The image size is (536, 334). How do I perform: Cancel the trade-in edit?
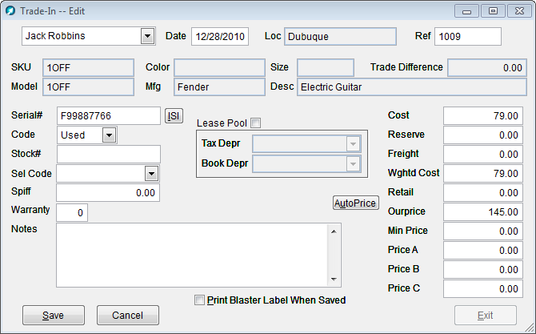(x=128, y=316)
